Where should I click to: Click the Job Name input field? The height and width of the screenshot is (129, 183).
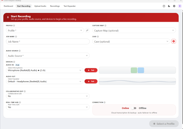48,42
